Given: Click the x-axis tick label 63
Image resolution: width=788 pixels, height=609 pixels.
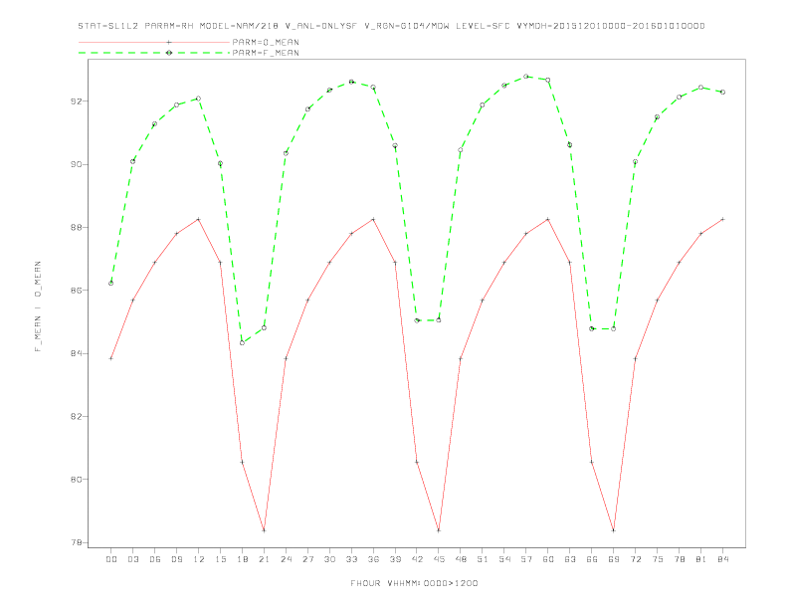Looking at the screenshot, I should [570, 559].
